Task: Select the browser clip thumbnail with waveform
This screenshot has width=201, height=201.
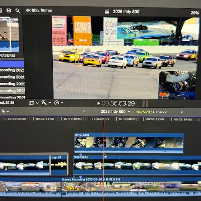Action: pyautogui.click(x=9, y=35)
